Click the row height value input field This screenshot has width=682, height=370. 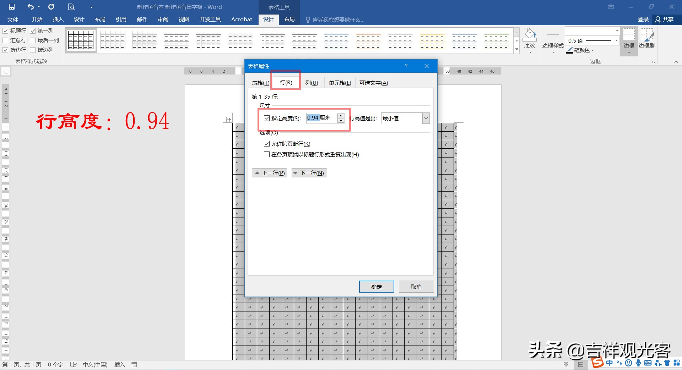point(321,118)
